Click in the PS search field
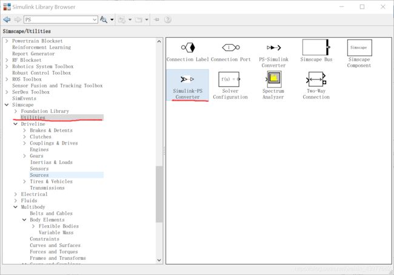Screen dimensions: 394x275 pos(58,19)
